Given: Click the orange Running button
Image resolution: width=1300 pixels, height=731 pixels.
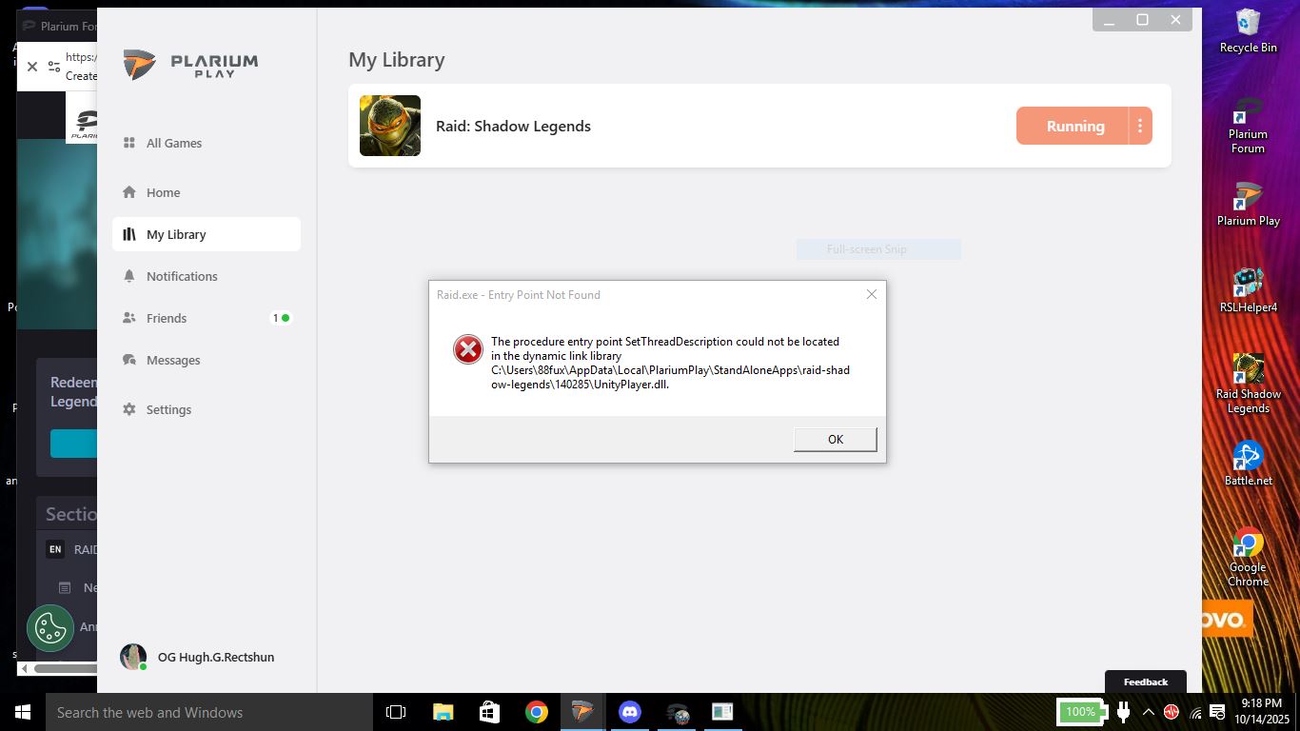Looking at the screenshot, I should coord(1073,126).
